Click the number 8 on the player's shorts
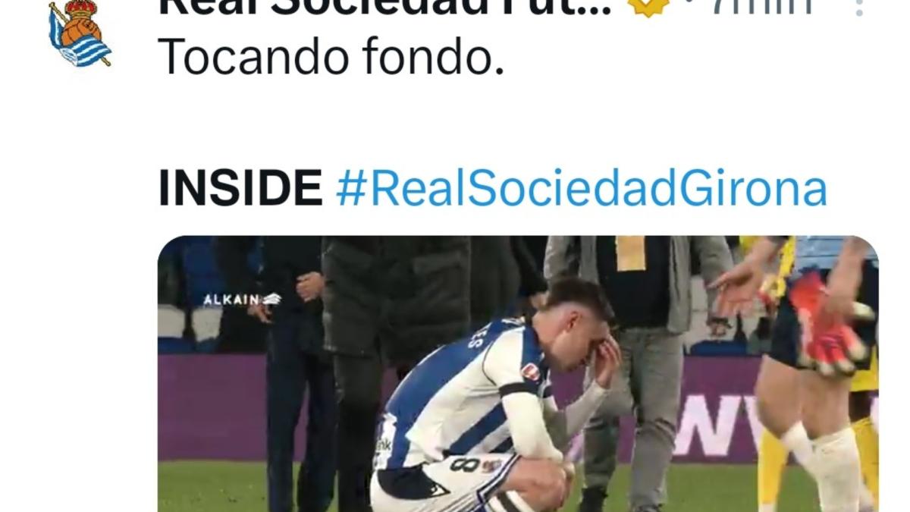The image size is (910, 512). [461, 464]
